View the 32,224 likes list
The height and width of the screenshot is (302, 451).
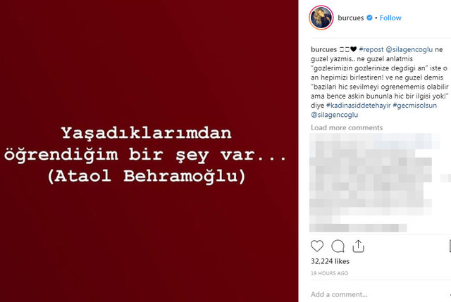point(330,261)
